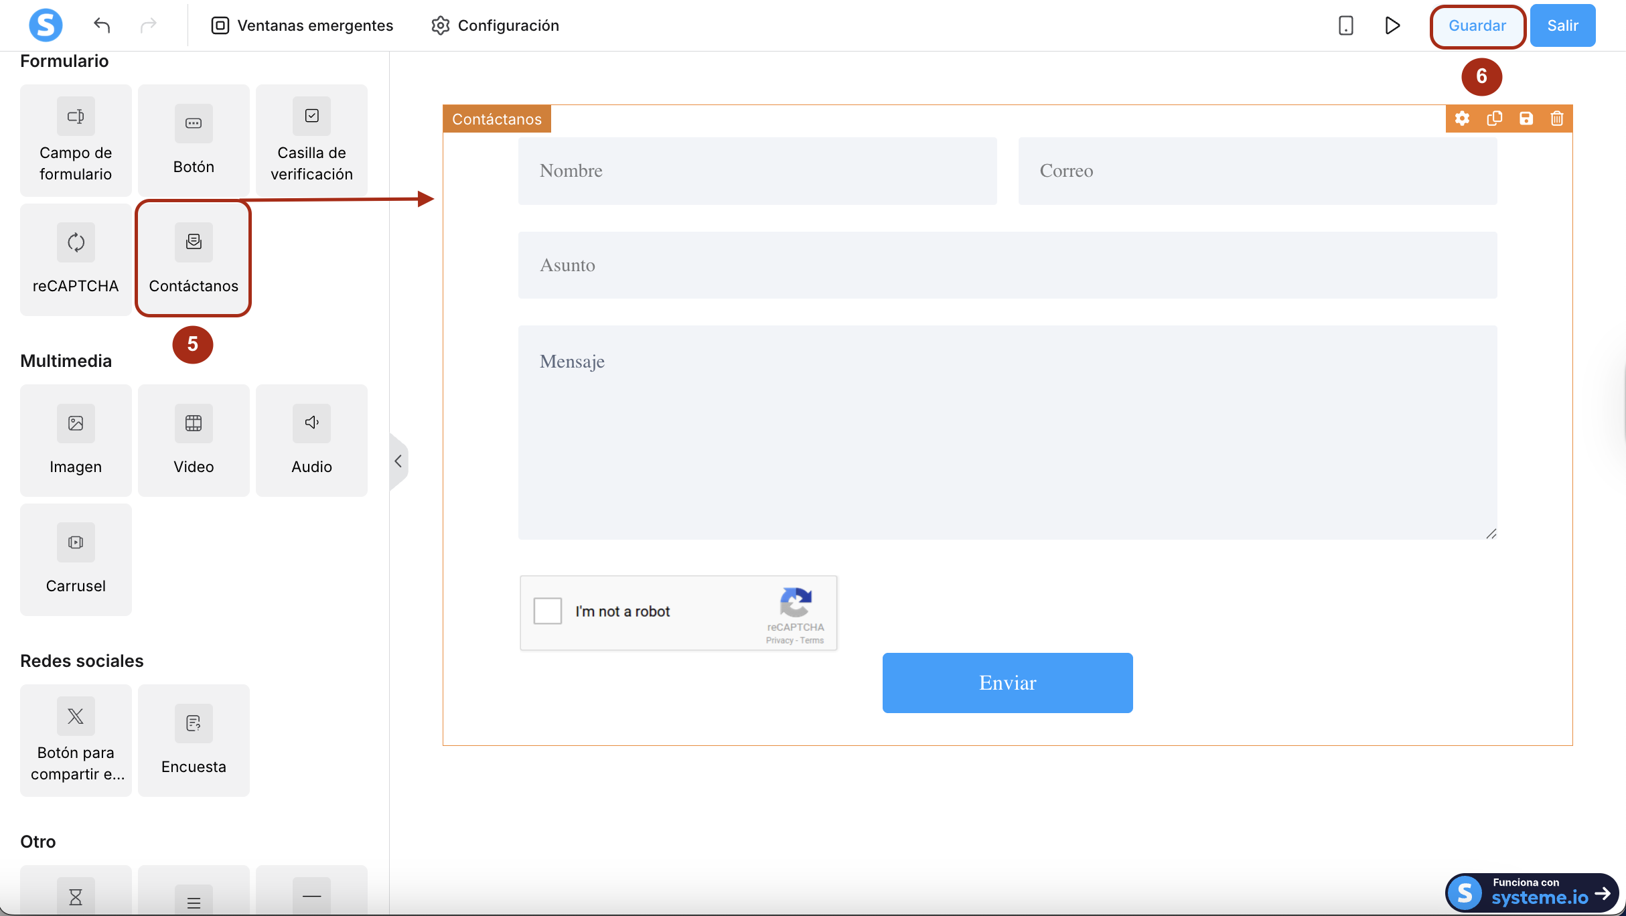Click the block save icon

click(1526, 119)
